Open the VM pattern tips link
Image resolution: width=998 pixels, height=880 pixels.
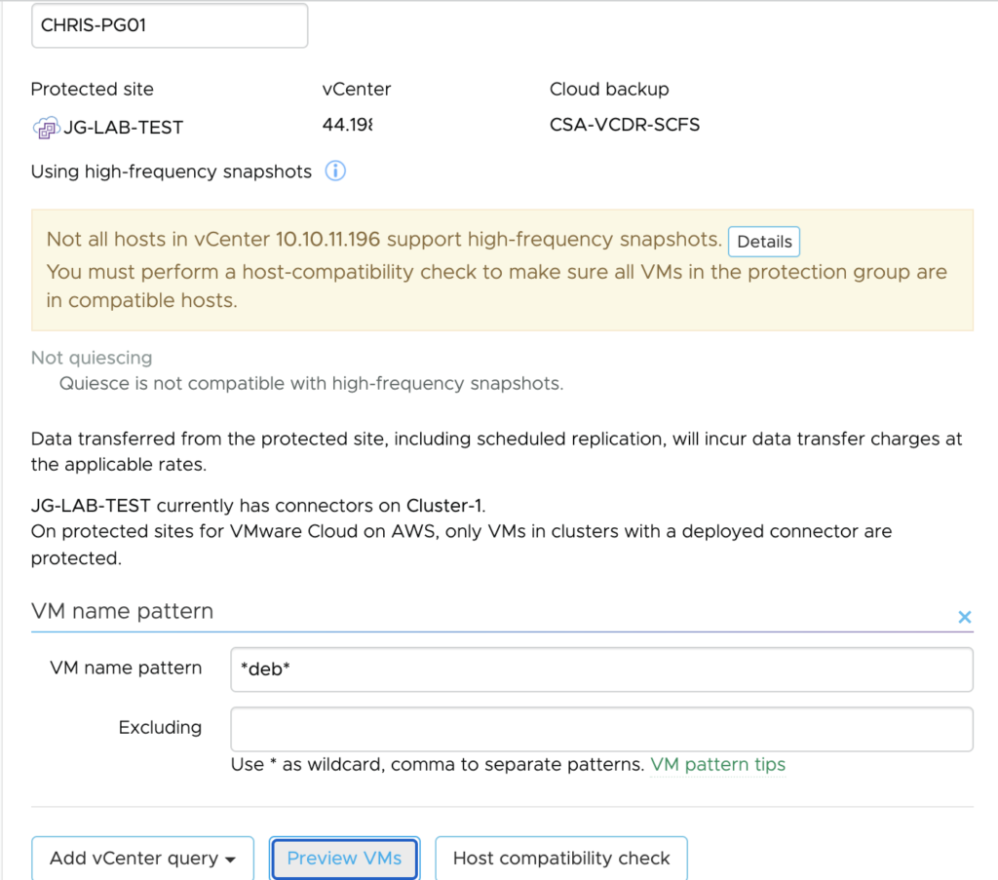click(x=717, y=765)
